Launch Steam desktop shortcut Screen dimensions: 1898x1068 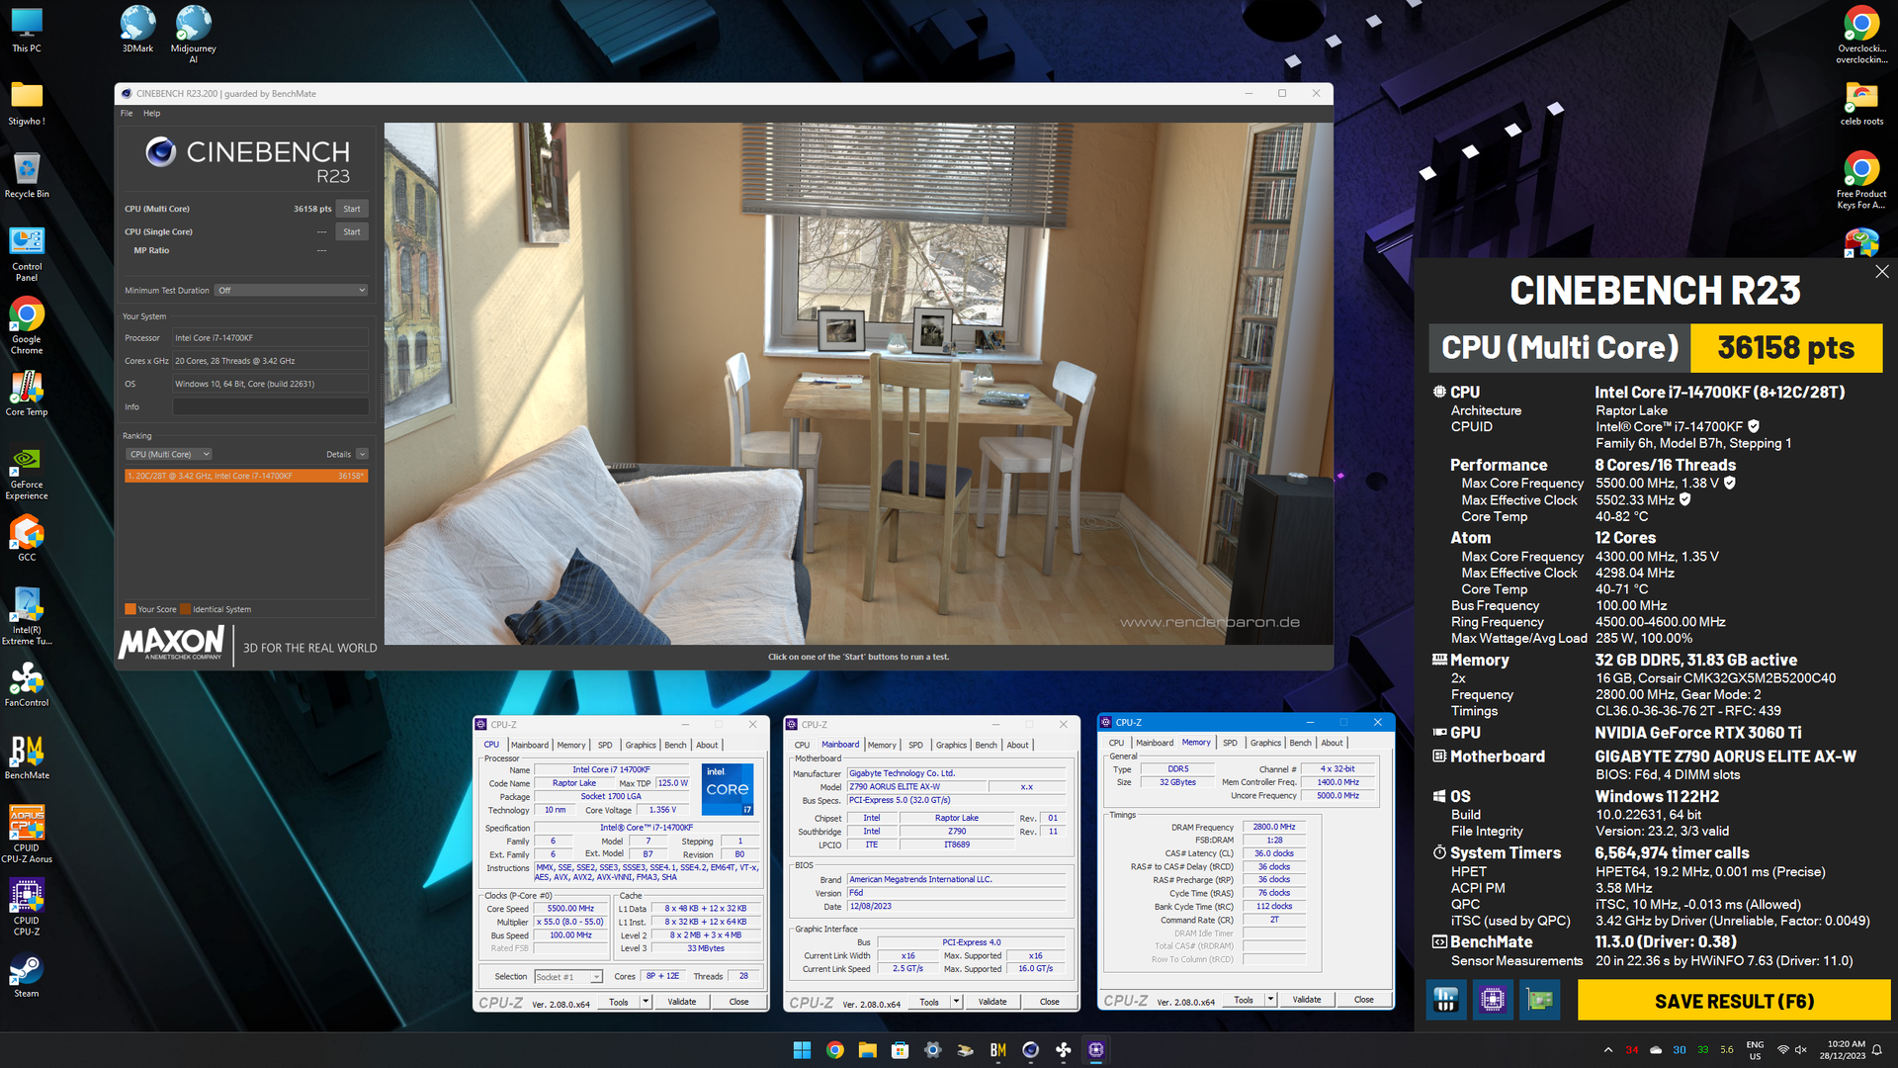tap(27, 975)
